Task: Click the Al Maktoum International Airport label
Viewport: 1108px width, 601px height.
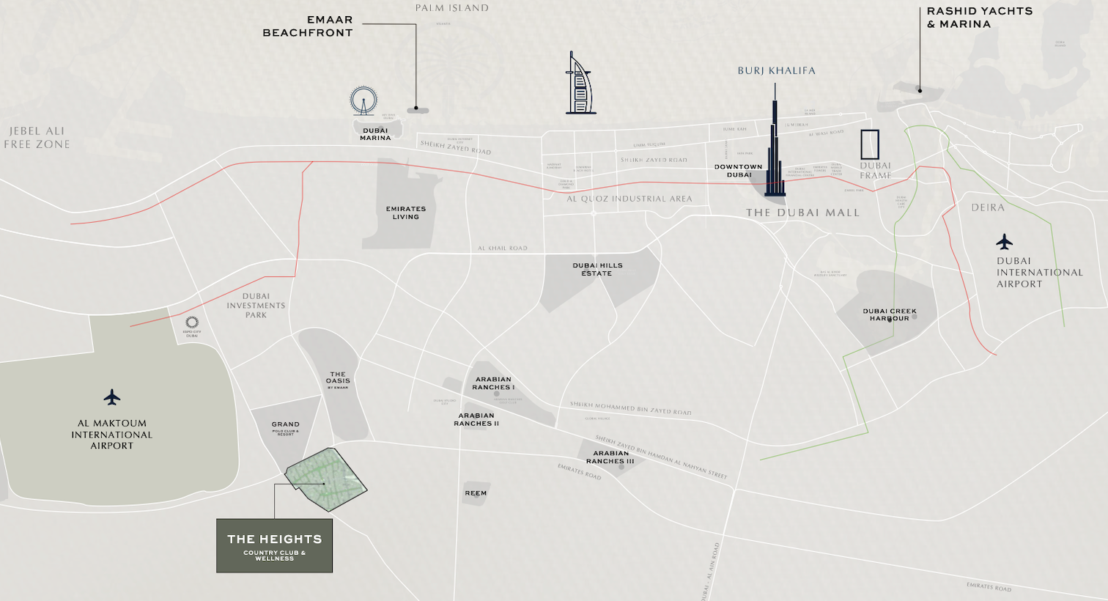Action: (x=112, y=435)
